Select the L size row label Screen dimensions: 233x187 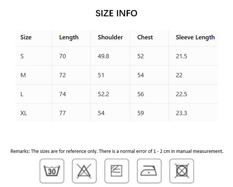pos(22,94)
